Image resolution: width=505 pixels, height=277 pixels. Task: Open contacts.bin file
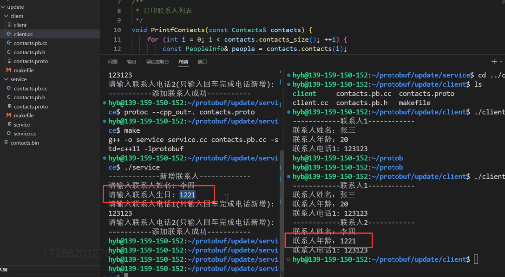pyautogui.click(x=25, y=143)
